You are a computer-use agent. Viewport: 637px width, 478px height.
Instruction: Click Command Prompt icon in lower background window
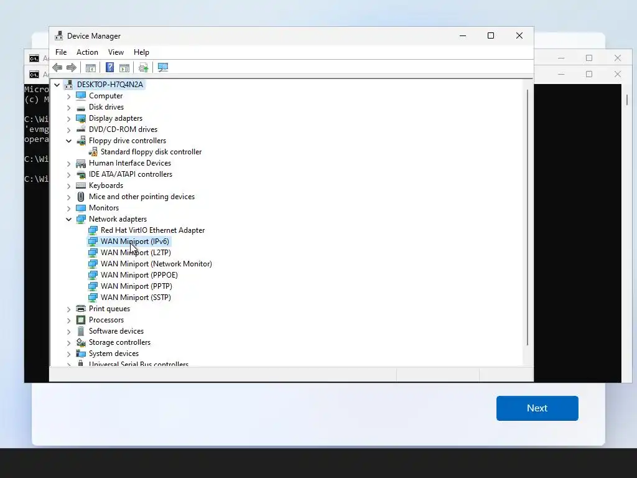click(x=34, y=75)
